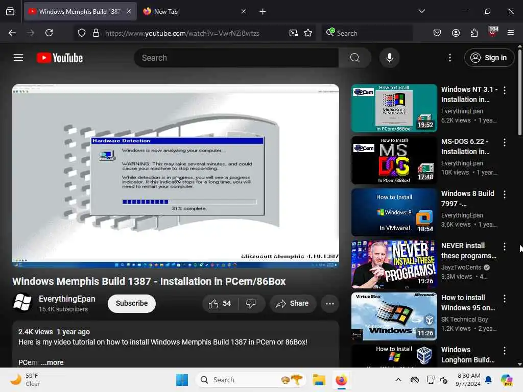Open the extension icon with 104 badge
This screenshot has width=523, height=392.
pos(493,32)
